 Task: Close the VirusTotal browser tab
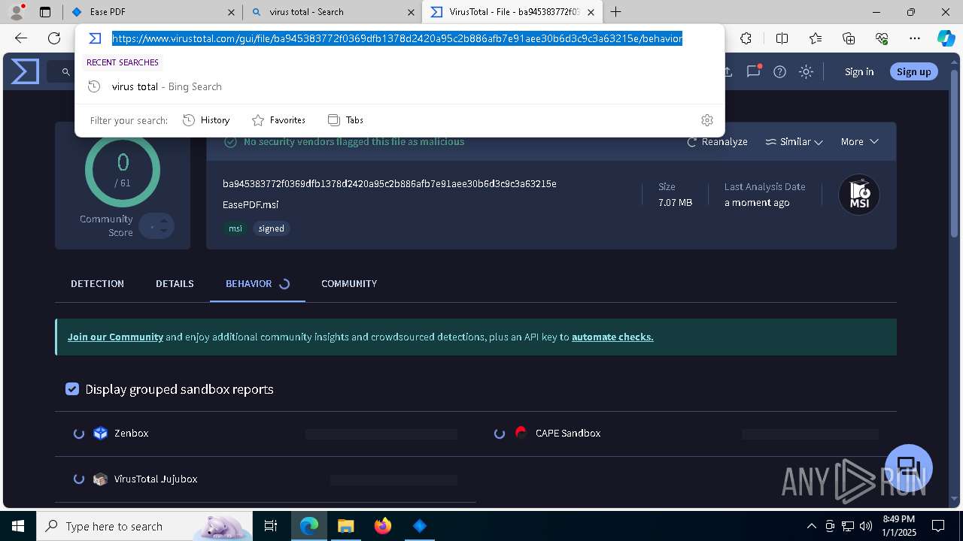pyautogui.click(x=591, y=12)
